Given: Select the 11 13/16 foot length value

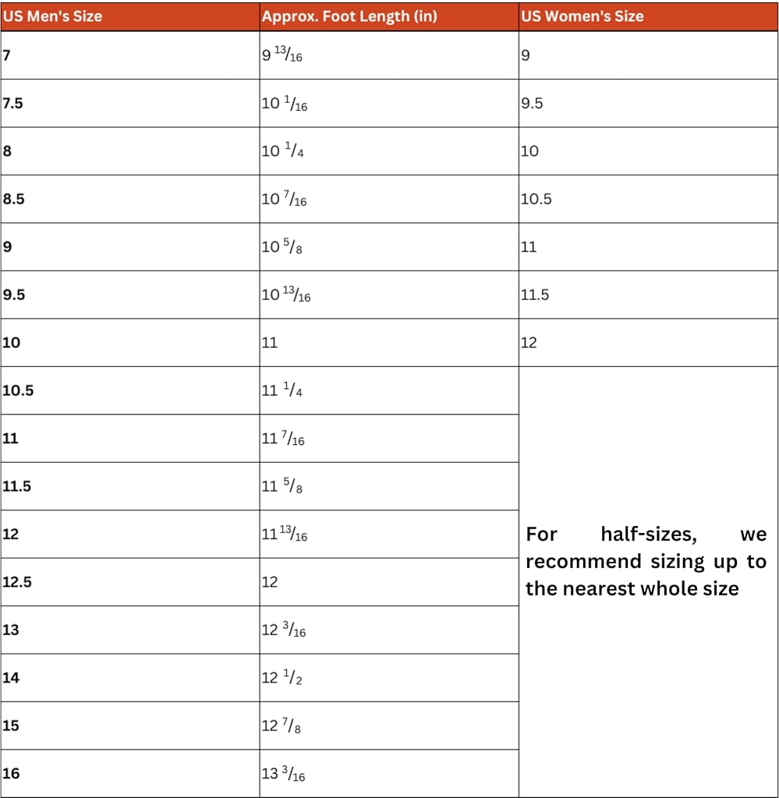Looking at the screenshot, I should (285, 534).
